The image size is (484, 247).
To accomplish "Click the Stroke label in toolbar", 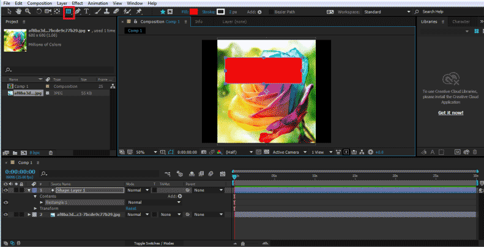I will pos(209,12).
